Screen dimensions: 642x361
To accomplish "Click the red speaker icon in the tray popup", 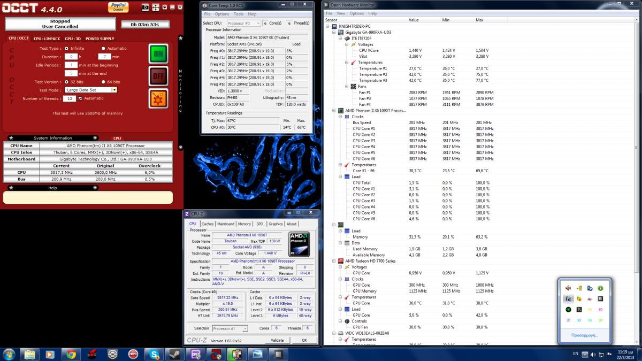I will pyautogui.click(x=568, y=288).
